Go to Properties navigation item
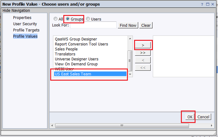218x137 pixels. (22, 18)
